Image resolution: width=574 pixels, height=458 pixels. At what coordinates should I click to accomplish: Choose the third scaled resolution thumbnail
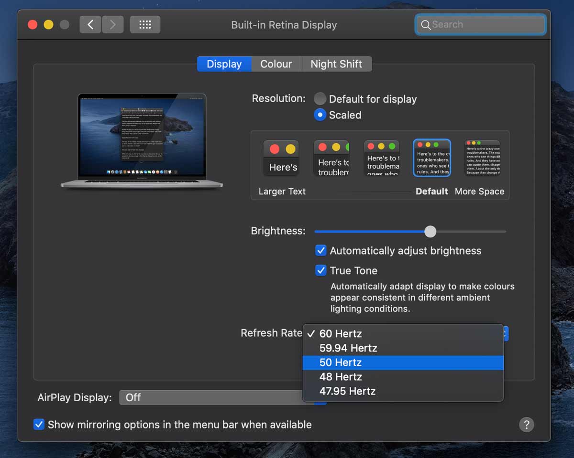point(382,158)
